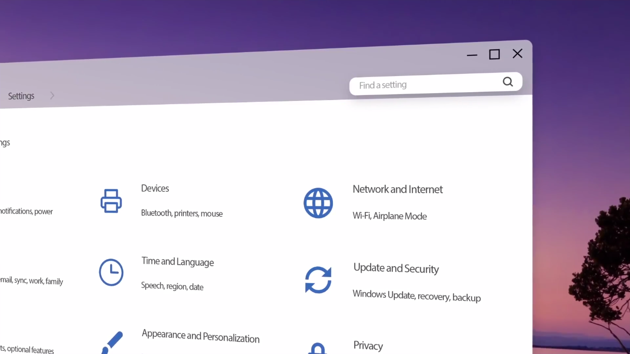
Task: Click the 'Speech, region, date' description
Action: tap(172, 286)
